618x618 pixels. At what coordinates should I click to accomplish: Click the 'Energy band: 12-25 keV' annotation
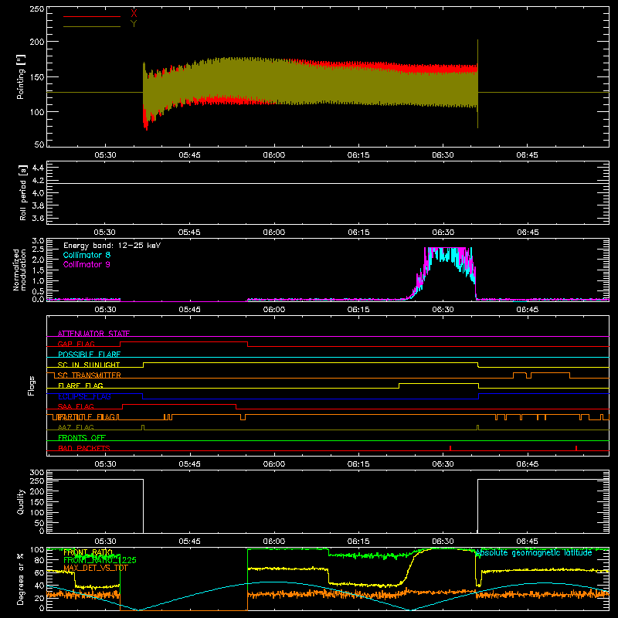coord(112,246)
